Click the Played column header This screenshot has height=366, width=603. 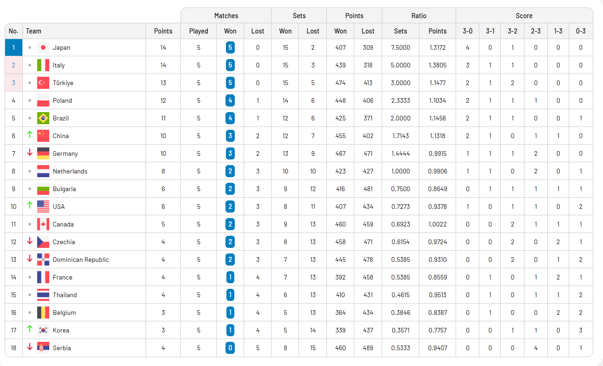point(199,31)
